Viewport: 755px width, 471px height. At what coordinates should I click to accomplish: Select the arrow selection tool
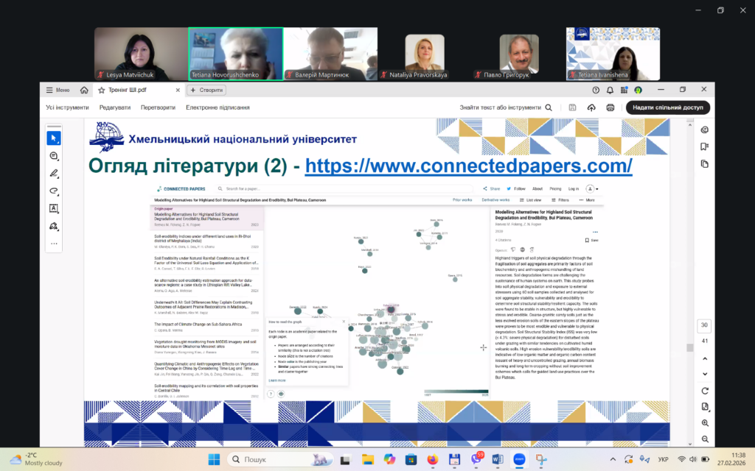[x=54, y=138]
